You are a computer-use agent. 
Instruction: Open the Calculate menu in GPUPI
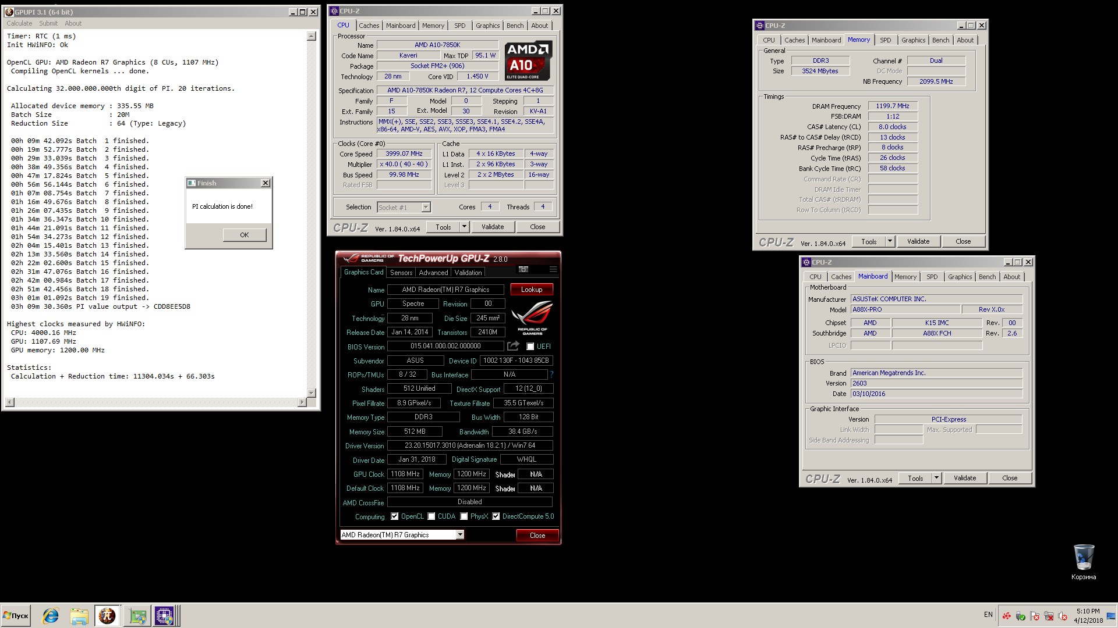tap(19, 23)
